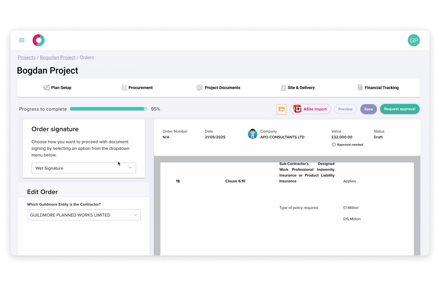Open the Bogodan Project breadcrumb link

(x=57, y=57)
